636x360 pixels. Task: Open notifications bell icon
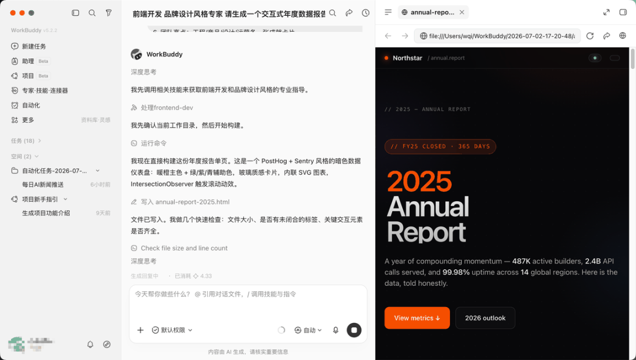tap(90, 344)
